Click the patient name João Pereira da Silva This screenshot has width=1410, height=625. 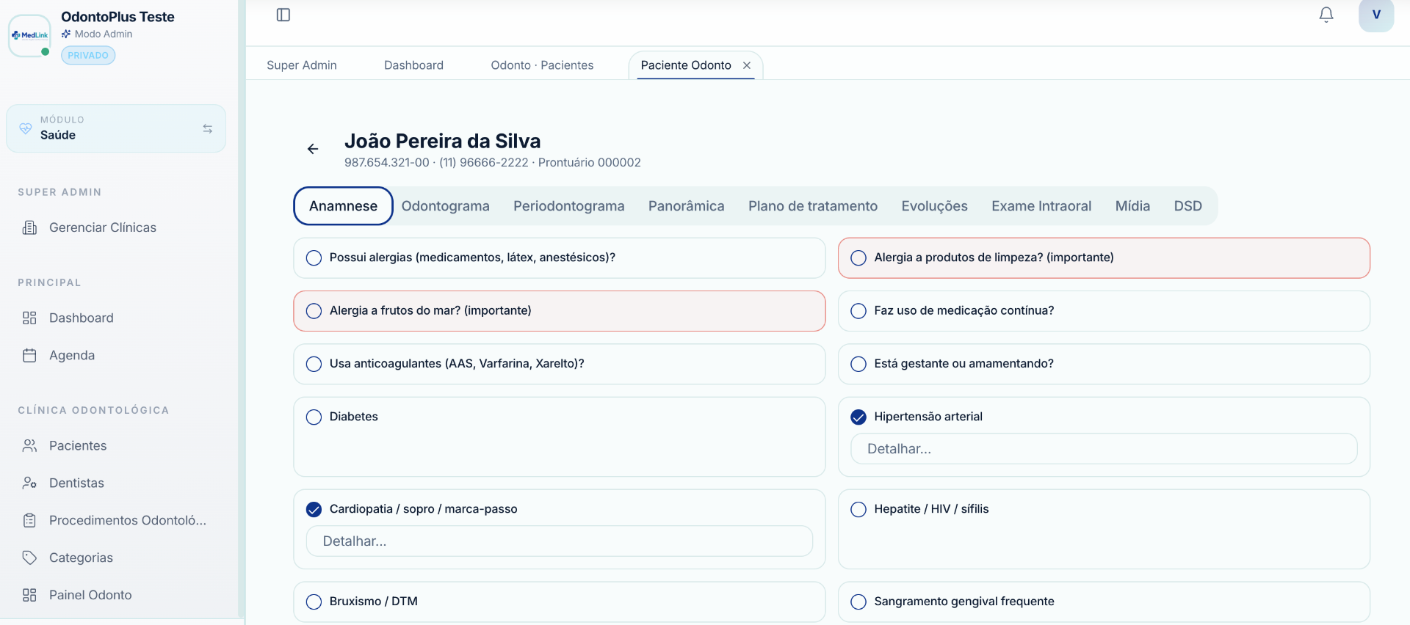(x=442, y=141)
